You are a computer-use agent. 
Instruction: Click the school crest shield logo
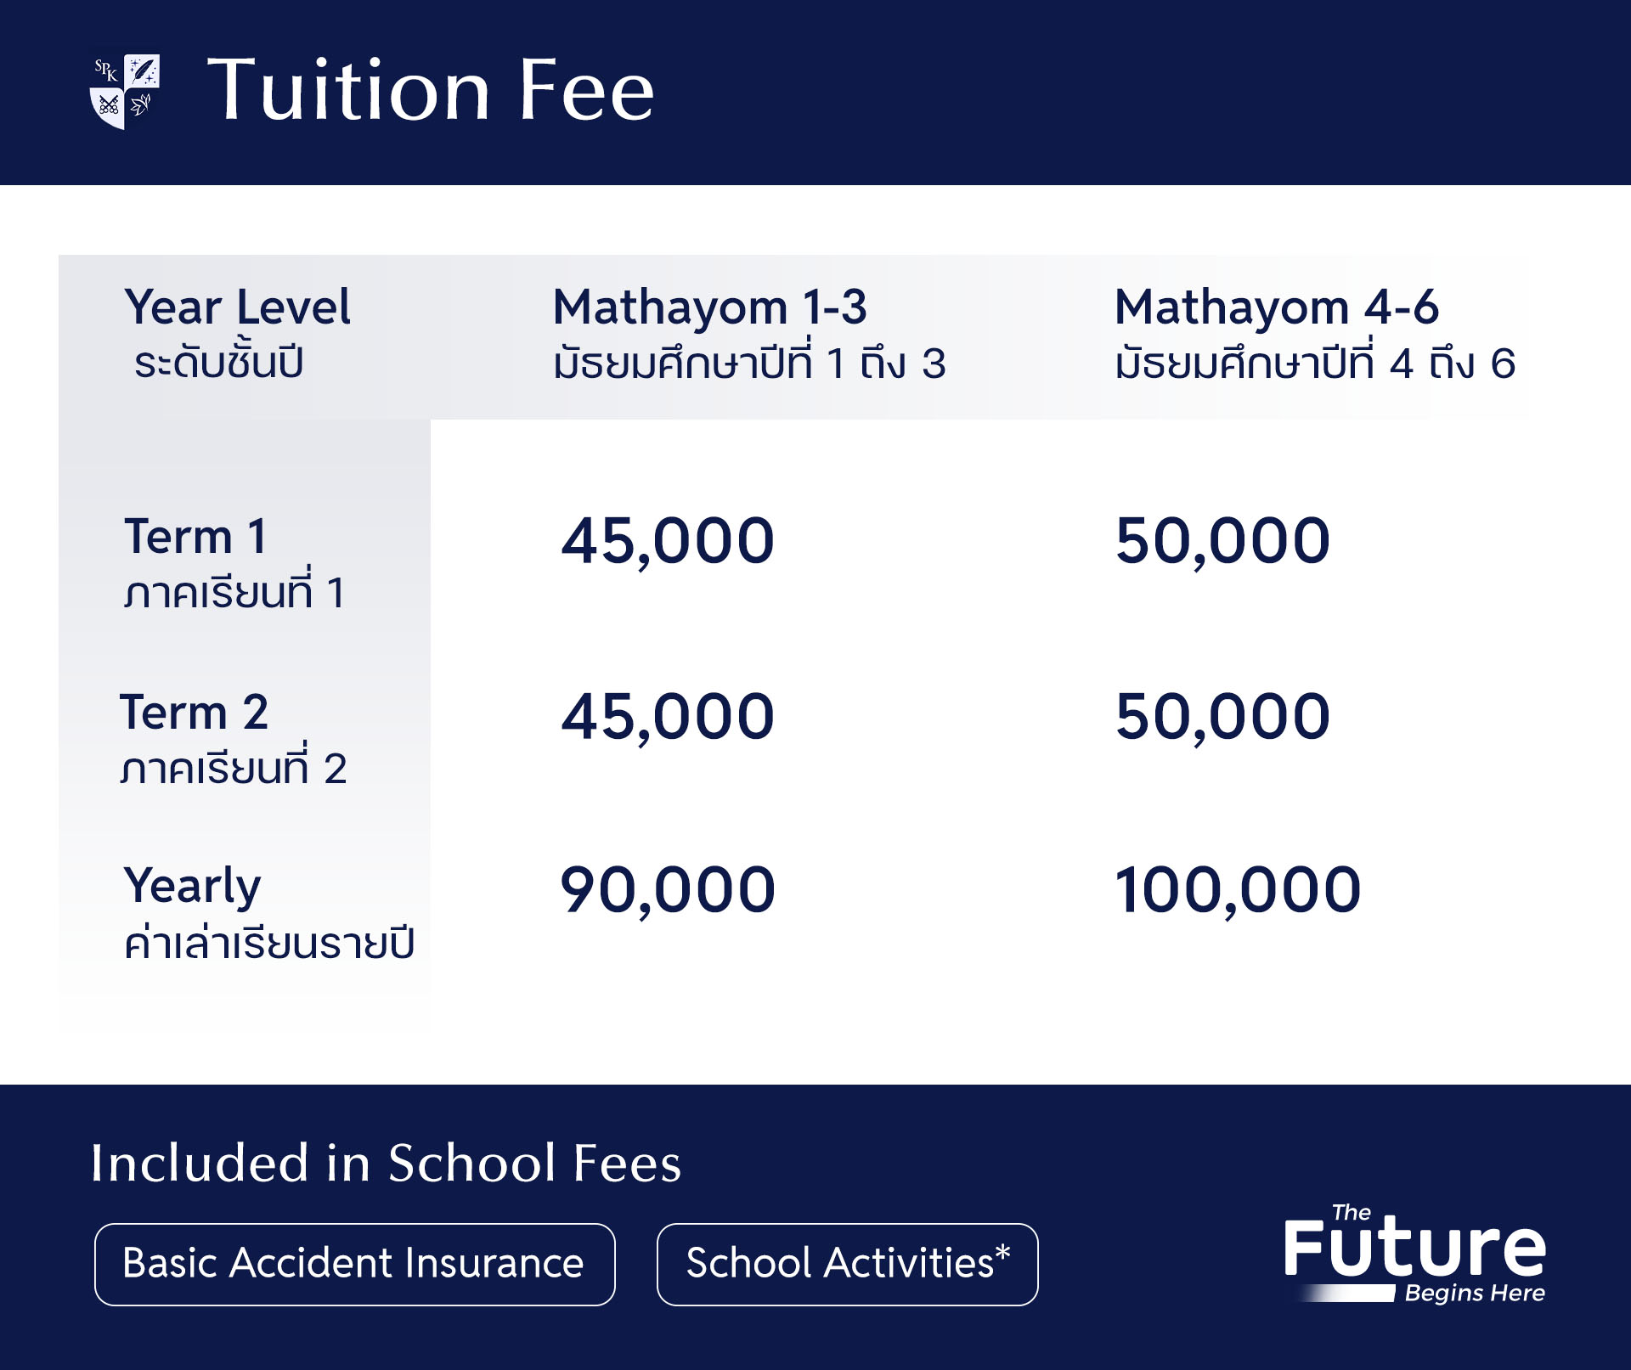125,92
